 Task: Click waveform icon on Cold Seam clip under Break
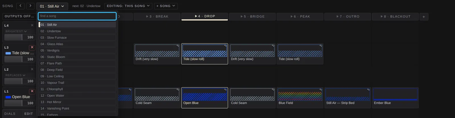click(x=178, y=90)
